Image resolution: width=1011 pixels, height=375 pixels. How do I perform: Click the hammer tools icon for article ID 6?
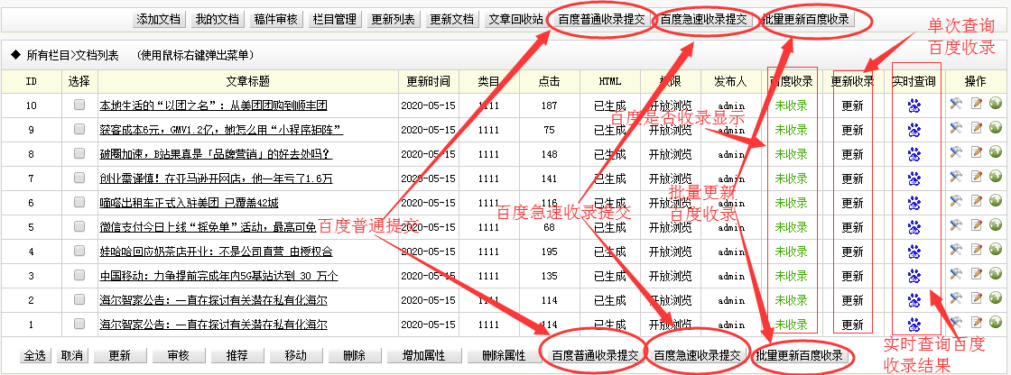tap(957, 203)
